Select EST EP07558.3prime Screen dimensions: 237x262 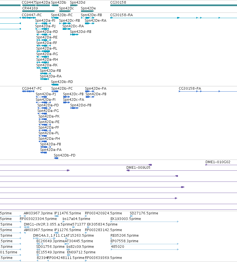(x=124, y=241)
